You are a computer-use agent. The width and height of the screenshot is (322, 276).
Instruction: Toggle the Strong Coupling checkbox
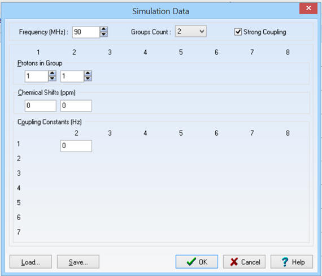[238, 32]
